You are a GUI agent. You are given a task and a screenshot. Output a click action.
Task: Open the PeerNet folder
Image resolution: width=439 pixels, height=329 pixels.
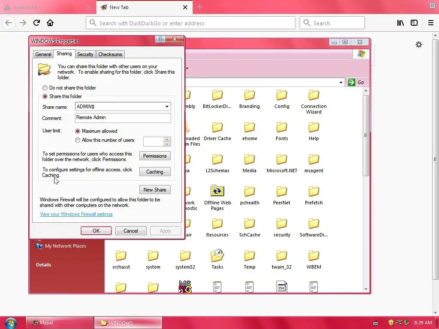coord(282,195)
